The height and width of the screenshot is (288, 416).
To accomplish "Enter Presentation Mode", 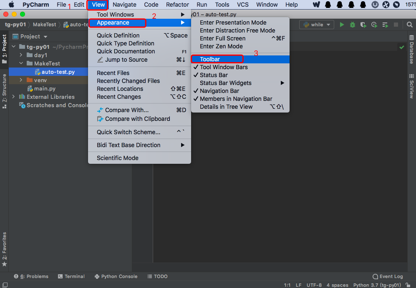I will coord(240,23).
